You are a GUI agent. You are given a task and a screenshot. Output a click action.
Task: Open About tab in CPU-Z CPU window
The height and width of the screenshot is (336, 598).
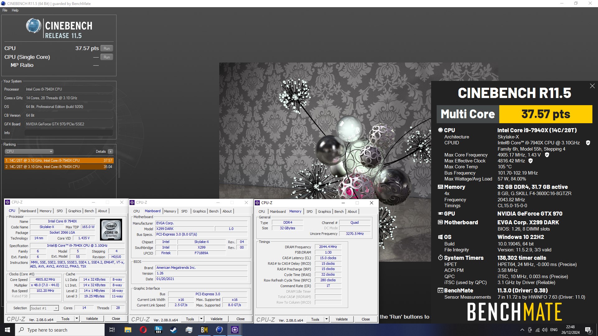click(102, 211)
